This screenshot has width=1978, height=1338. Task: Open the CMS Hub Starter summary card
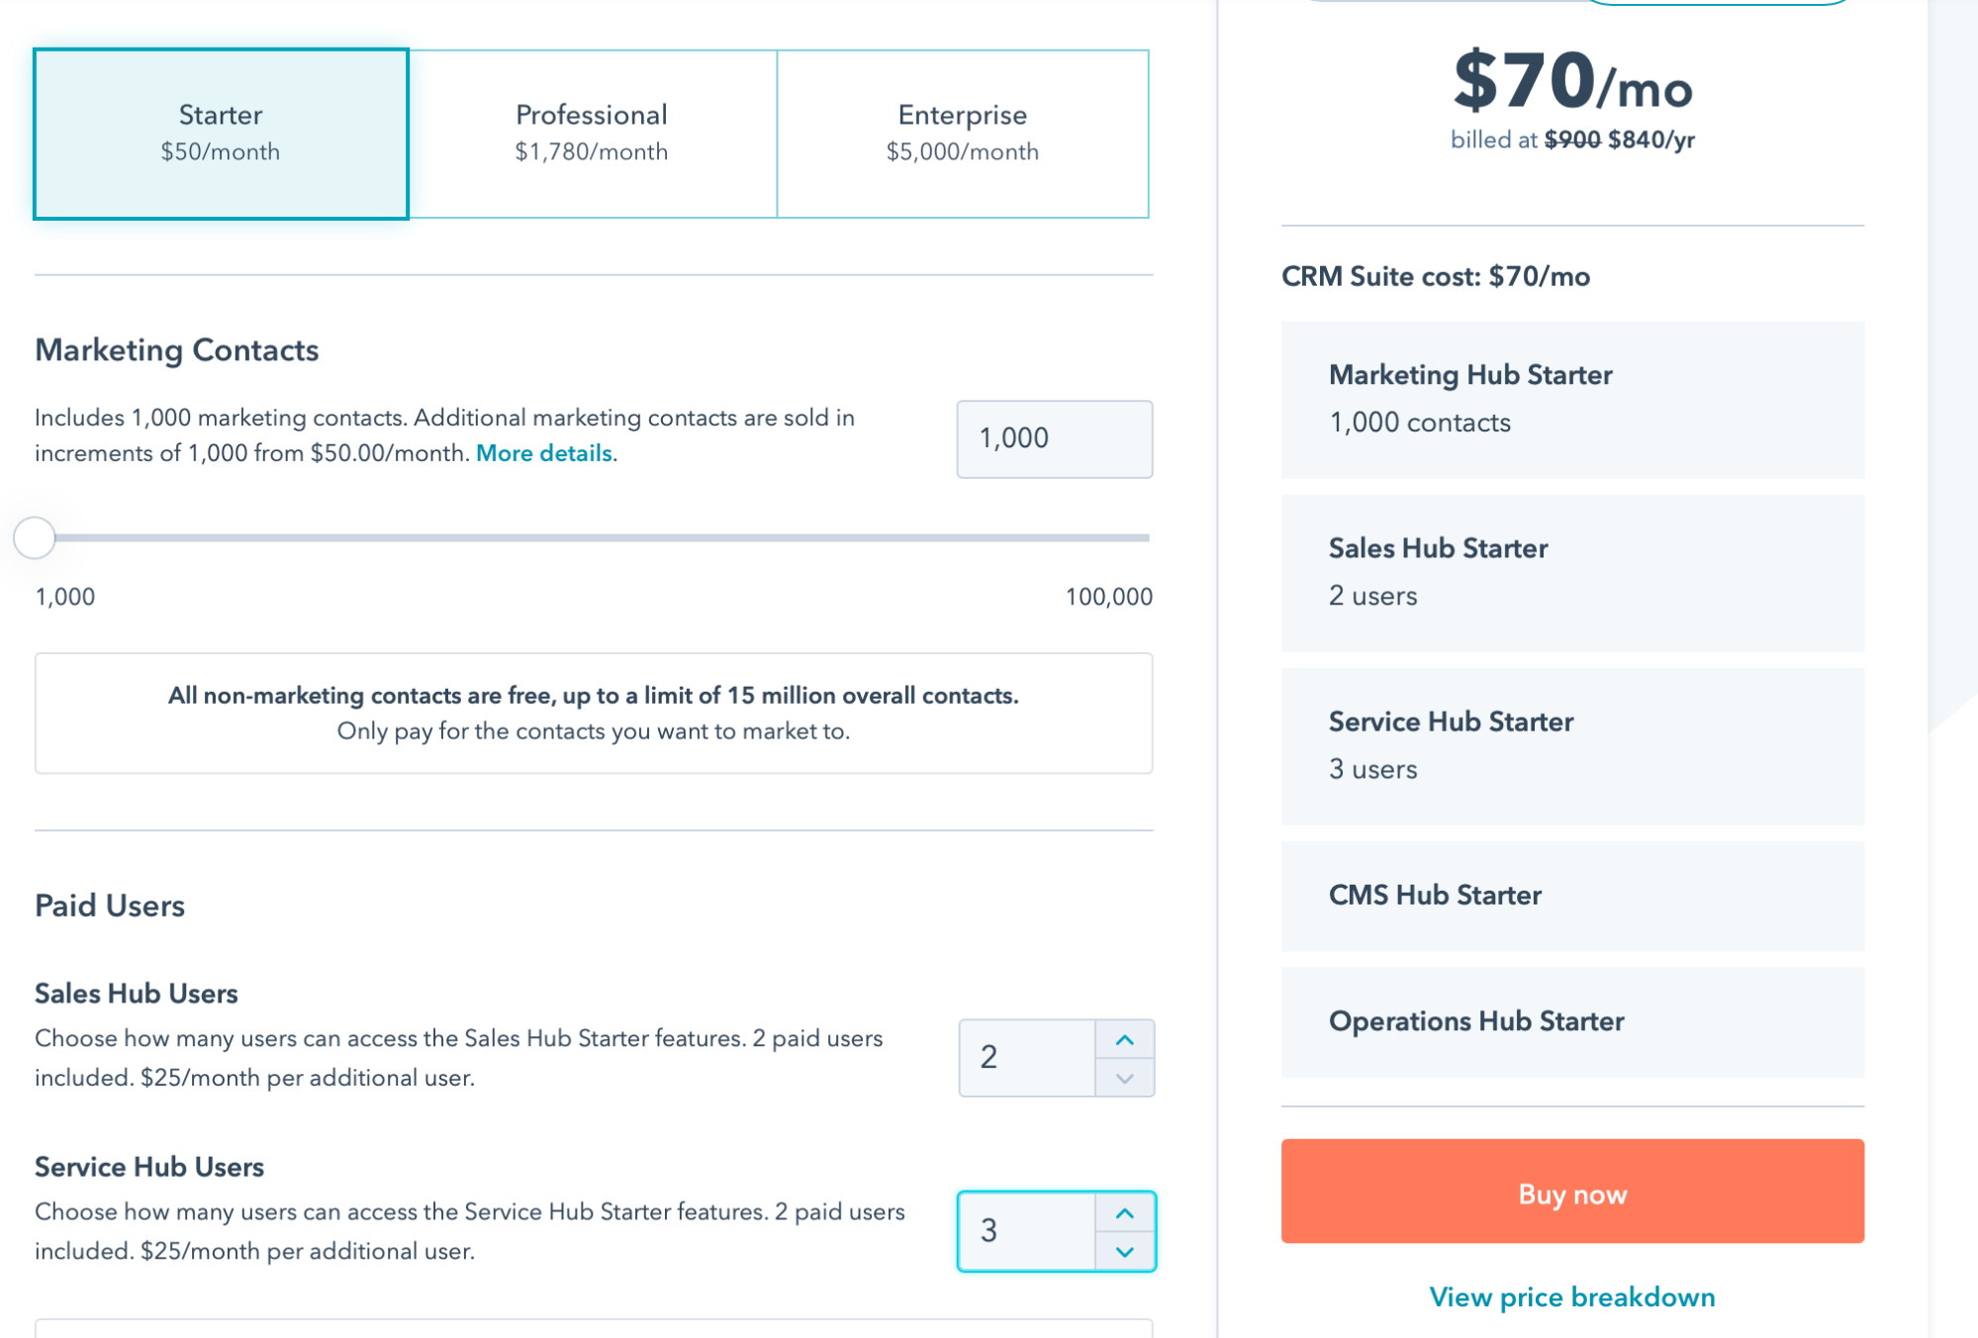[1571, 896]
